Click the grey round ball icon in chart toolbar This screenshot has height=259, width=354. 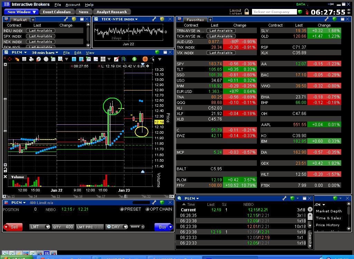pyautogui.click(x=46, y=59)
